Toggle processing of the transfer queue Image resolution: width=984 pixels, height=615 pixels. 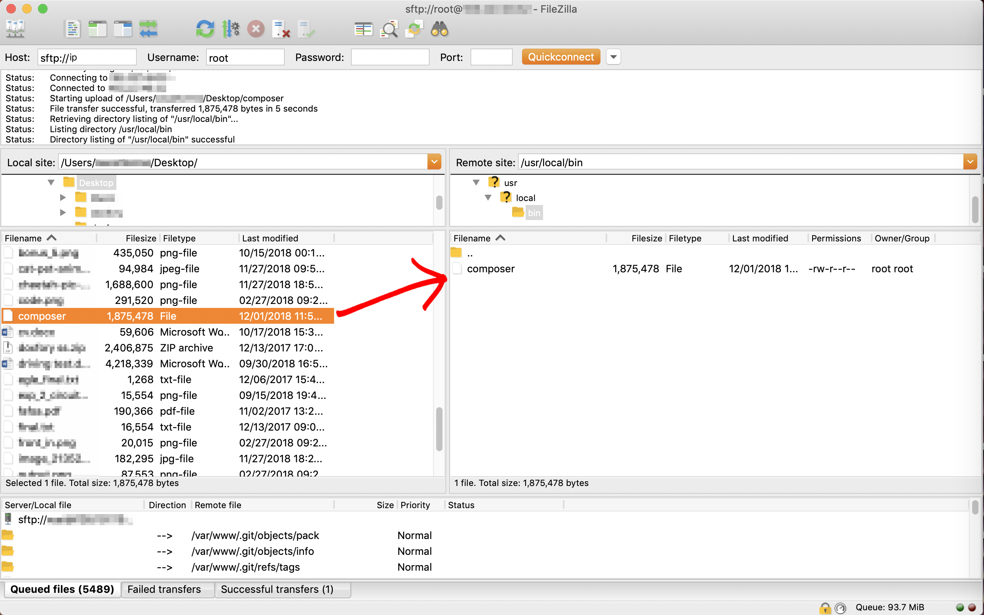tap(231, 29)
